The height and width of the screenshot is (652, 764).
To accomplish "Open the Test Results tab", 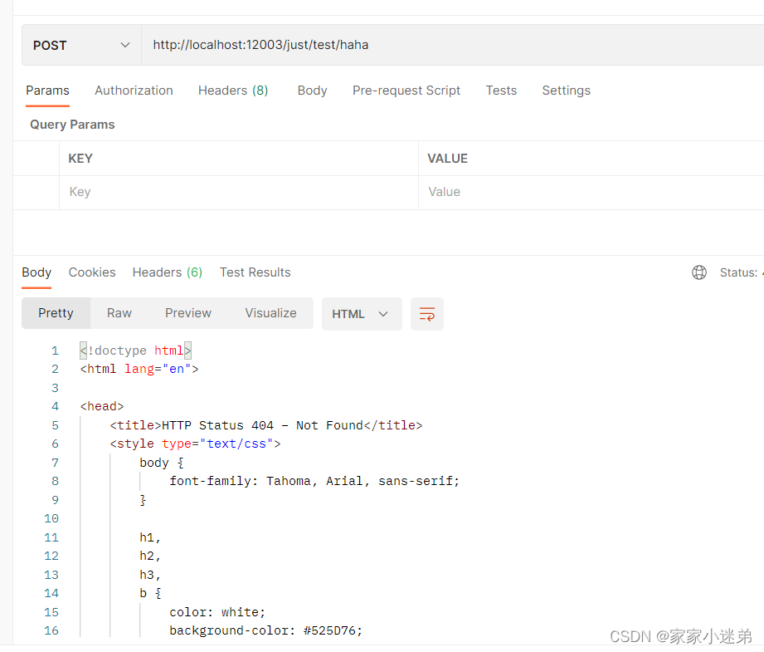I will pos(255,272).
